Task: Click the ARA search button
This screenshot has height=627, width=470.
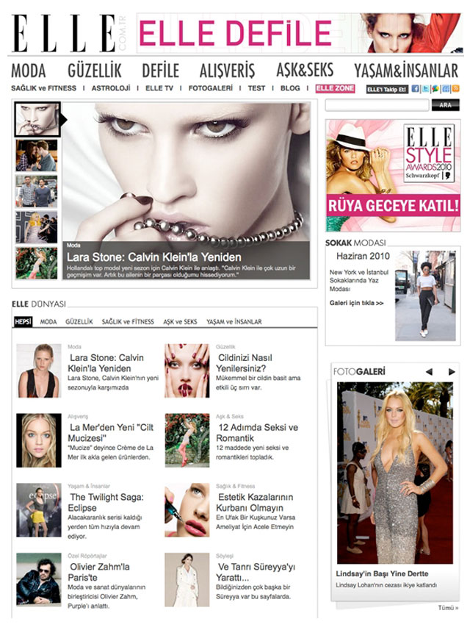Action: pyautogui.click(x=445, y=105)
